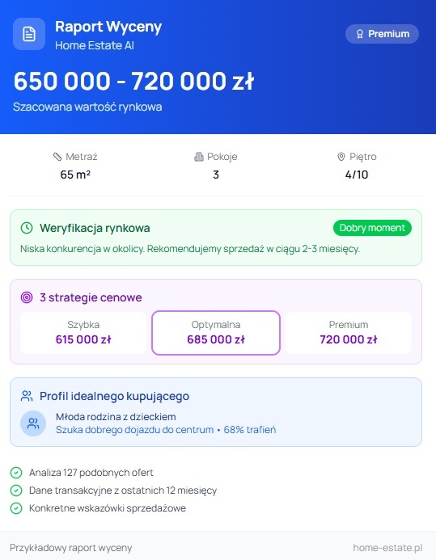Screen dimensions: 436x560
Task: Click the location pin icon next to Piętro
Action: (x=341, y=157)
